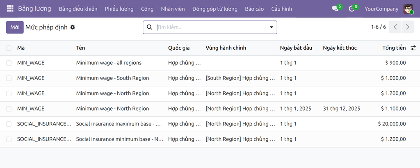Focus the Tìm kiếm search field
This screenshot has height=168, width=420.
(x=210, y=27)
